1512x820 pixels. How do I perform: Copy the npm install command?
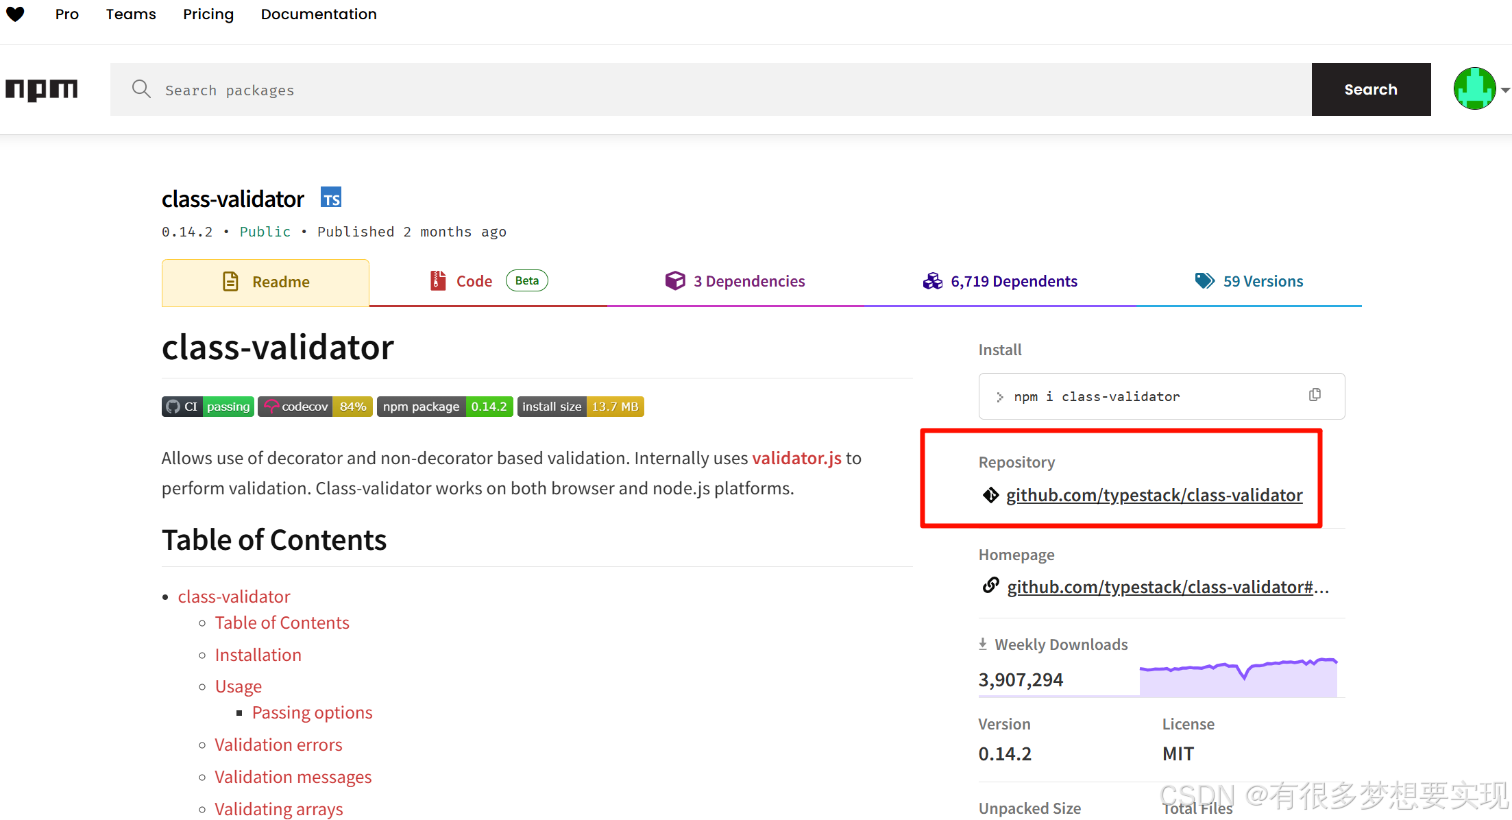click(1315, 395)
